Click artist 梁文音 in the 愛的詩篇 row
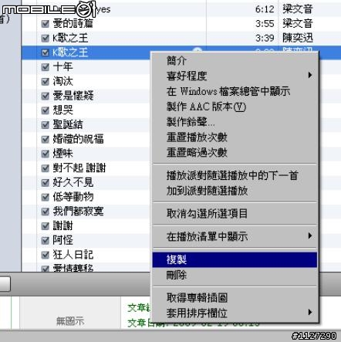The height and width of the screenshot is (342, 341). pos(298,24)
